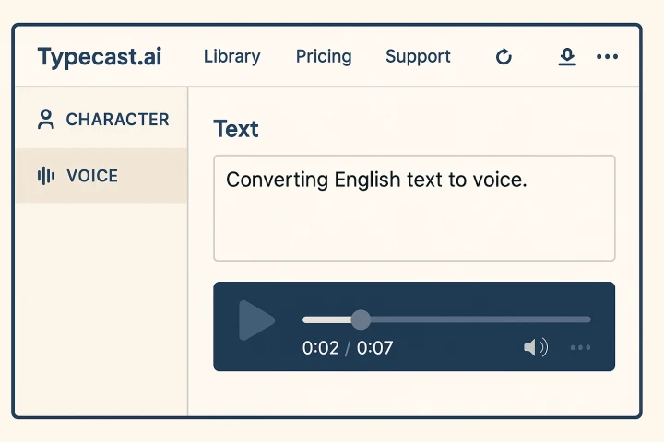This screenshot has width=664, height=442.
Task: Click the person icon beside CHARACTER
Action: click(46, 119)
